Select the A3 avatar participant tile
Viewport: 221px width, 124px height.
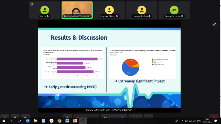[x=174, y=10]
